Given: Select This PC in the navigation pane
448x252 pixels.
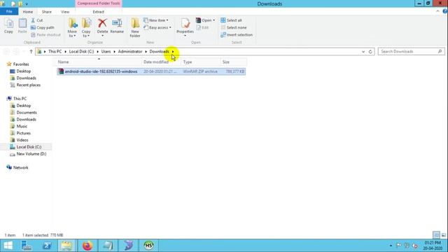Looking at the screenshot, I should point(20,99).
